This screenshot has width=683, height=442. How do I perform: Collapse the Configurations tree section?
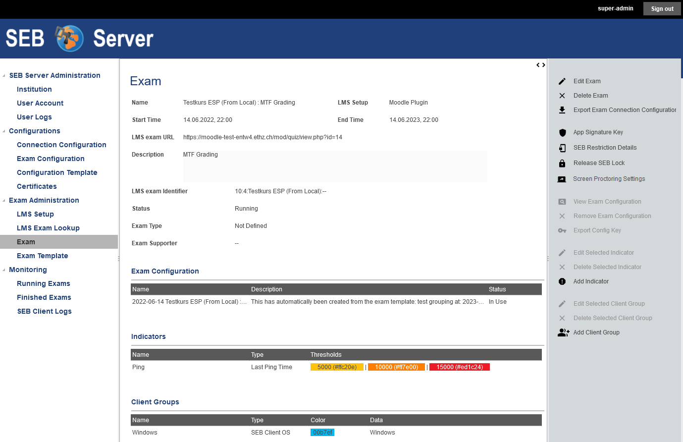click(4, 131)
